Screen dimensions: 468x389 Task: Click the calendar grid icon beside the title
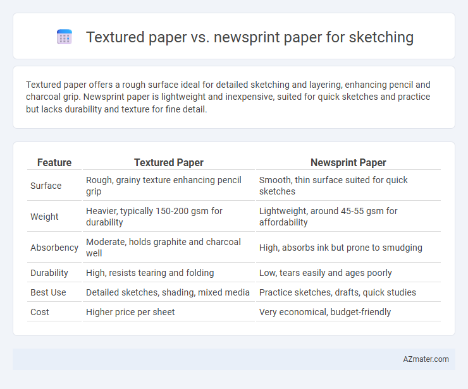coord(65,37)
